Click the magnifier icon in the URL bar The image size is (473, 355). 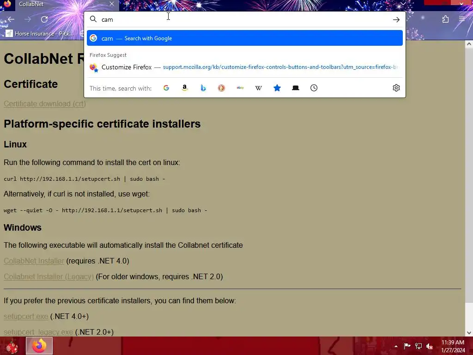(93, 19)
